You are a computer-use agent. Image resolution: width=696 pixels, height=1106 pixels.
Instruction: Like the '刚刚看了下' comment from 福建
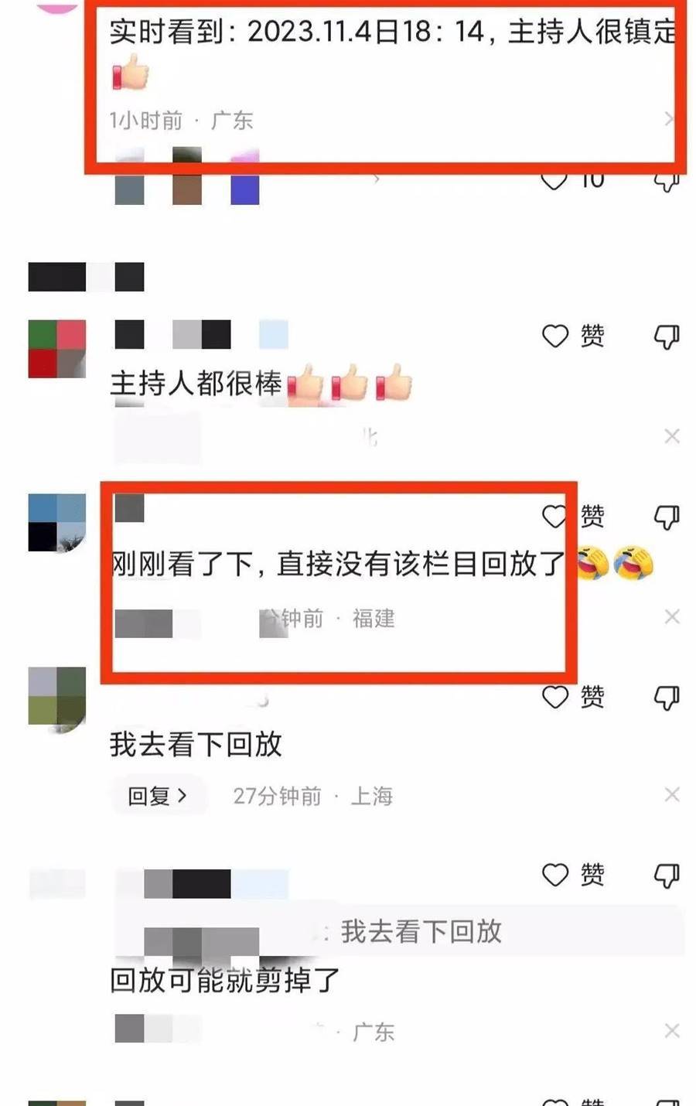pos(573,516)
